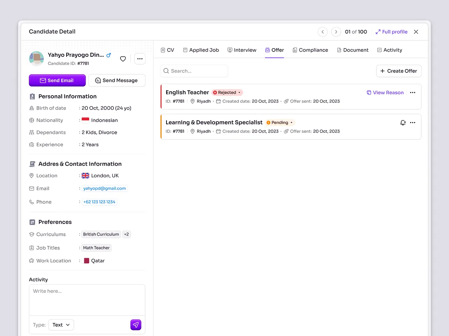449x336 pixels.
Task: Favorite the candidate with the heart icon
Action: click(123, 59)
